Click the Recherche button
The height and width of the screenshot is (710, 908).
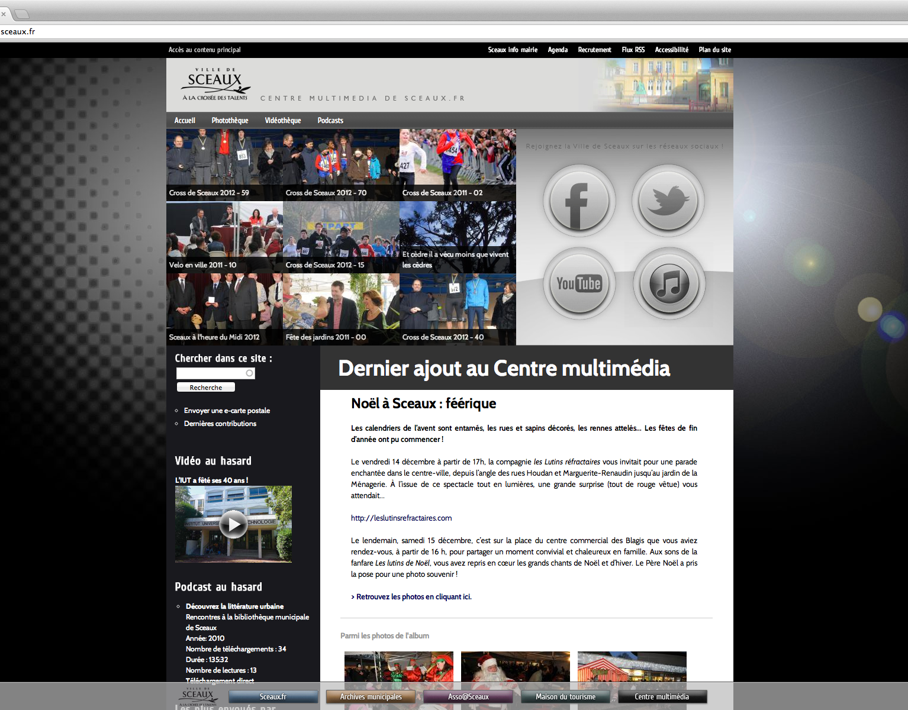pos(206,387)
